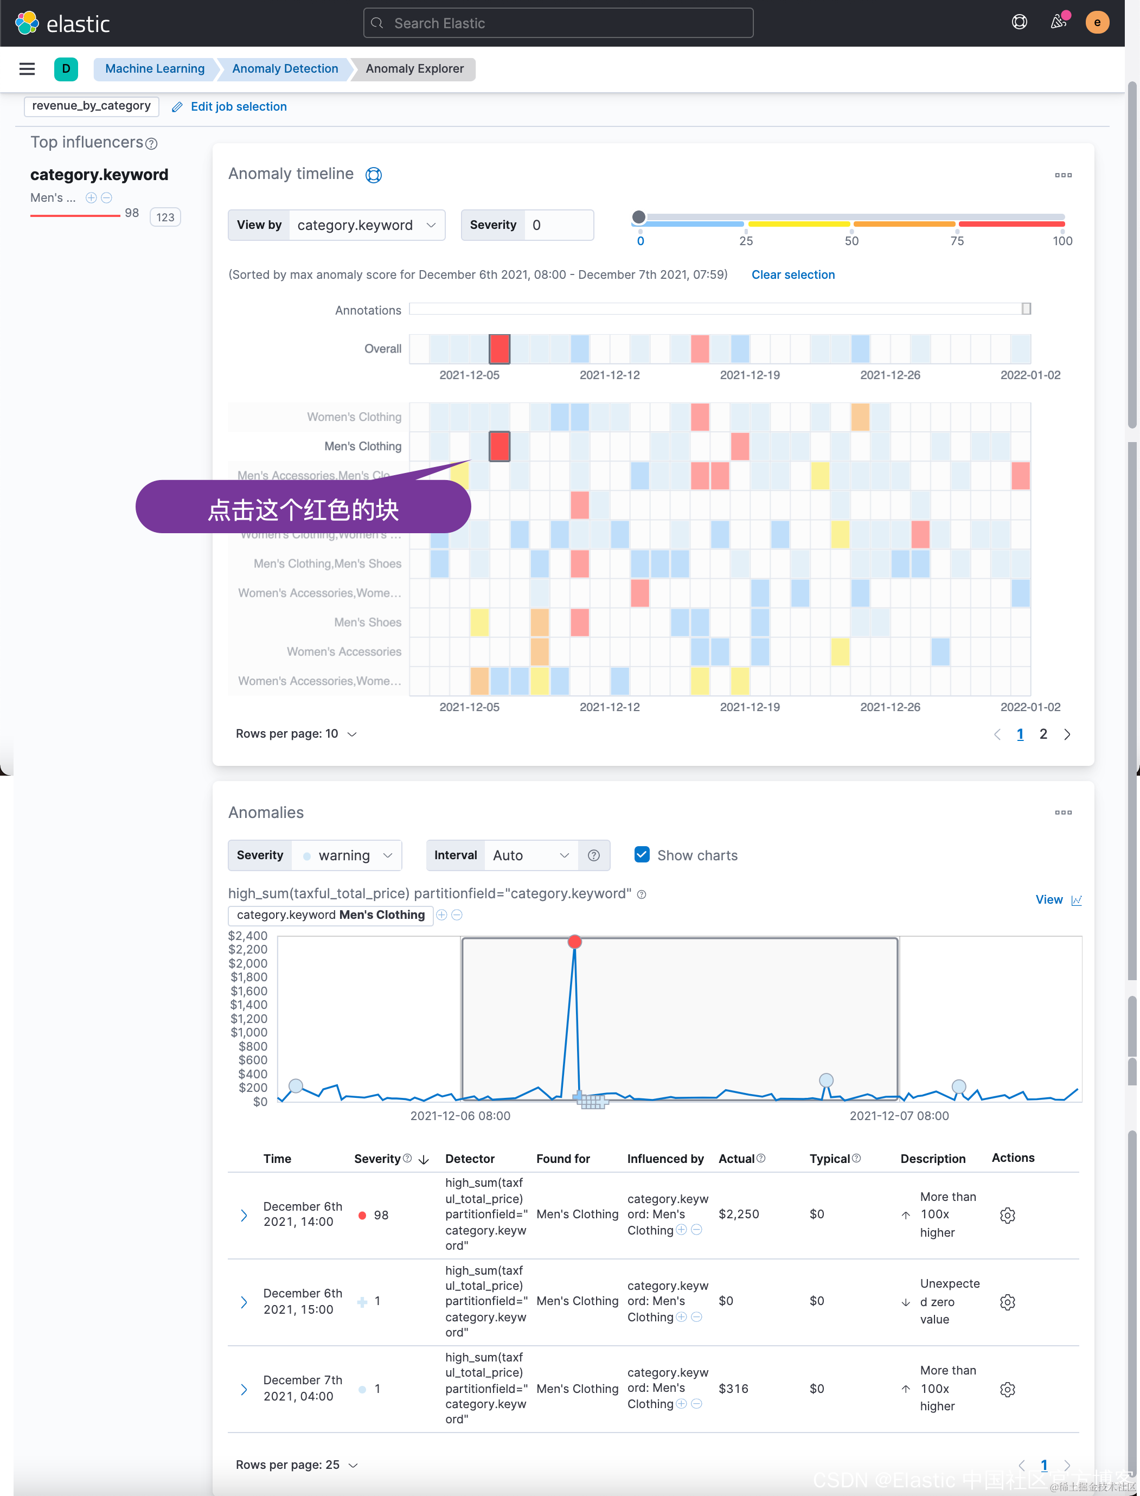Click the red Men's Clothing swimlane cell
Image resolution: width=1140 pixels, height=1496 pixels.
coord(499,446)
